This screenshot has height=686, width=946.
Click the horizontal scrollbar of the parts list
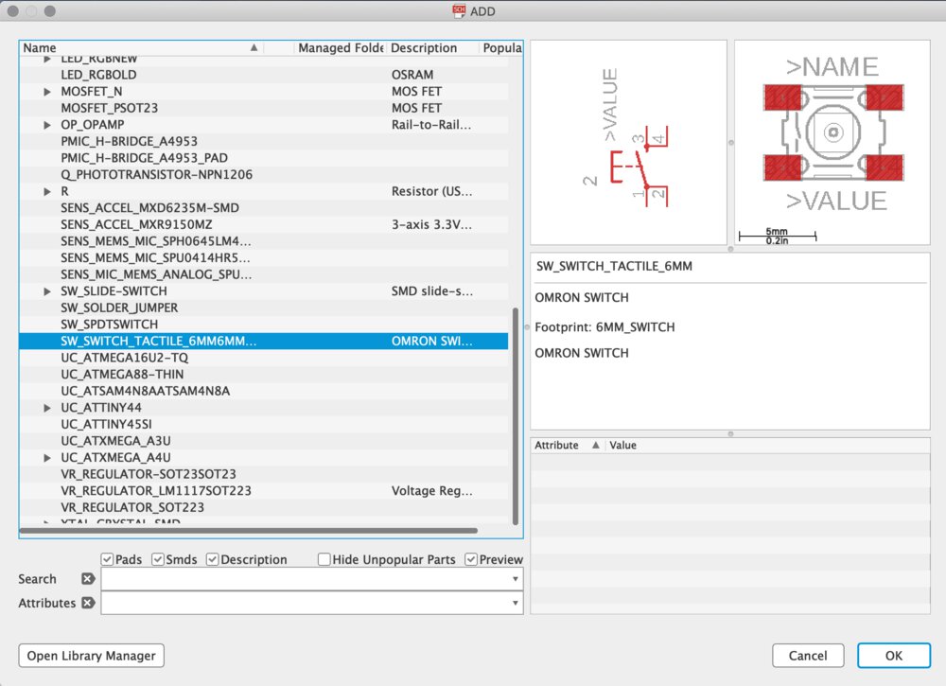249,531
